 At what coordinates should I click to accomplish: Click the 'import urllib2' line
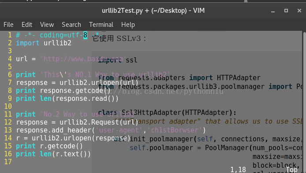(44, 43)
